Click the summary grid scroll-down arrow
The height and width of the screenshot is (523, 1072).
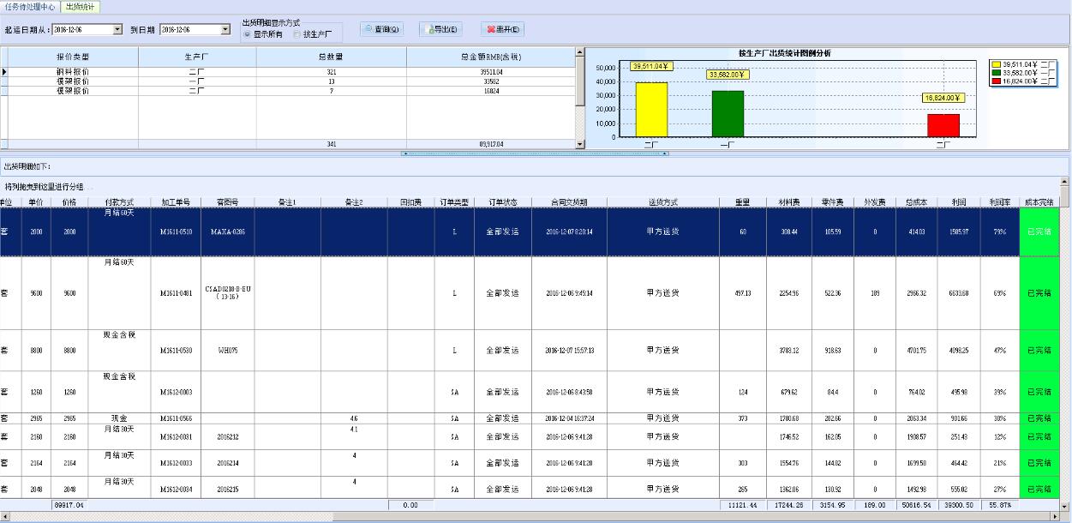[580, 144]
